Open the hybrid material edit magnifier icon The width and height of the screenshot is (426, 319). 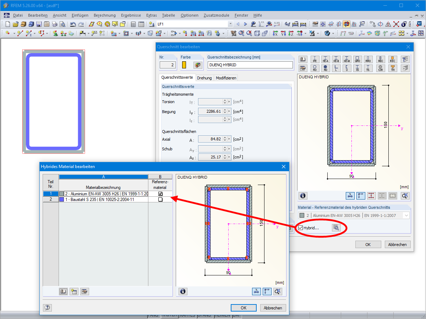click(x=337, y=228)
